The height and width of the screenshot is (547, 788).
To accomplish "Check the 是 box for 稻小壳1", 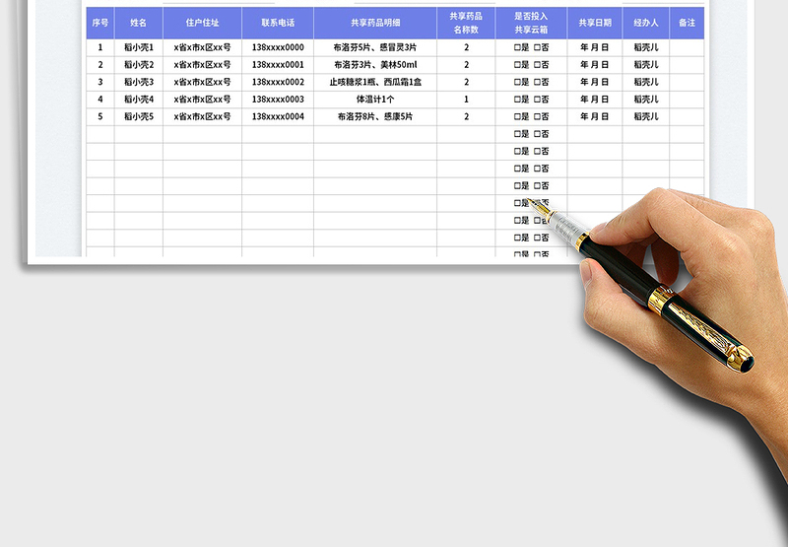I will pyautogui.click(x=517, y=47).
